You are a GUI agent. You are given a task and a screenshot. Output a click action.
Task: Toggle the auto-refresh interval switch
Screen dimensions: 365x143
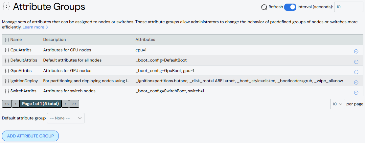pyautogui.click(x=290, y=7)
